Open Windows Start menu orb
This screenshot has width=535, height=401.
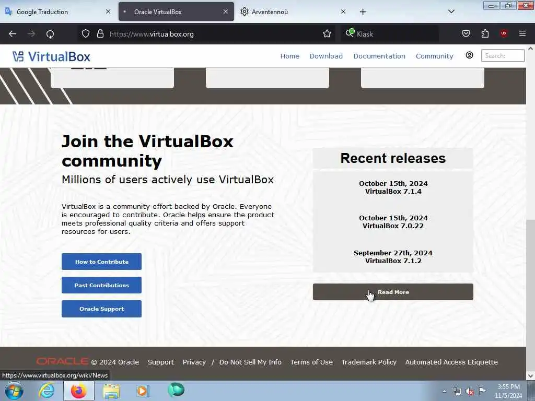click(x=14, y=391)
